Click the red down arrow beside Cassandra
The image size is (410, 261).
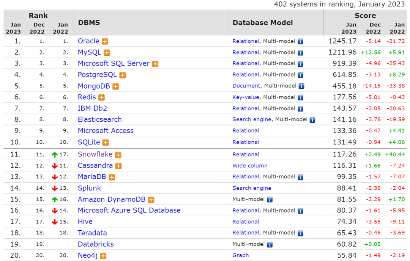coord(55,166)
